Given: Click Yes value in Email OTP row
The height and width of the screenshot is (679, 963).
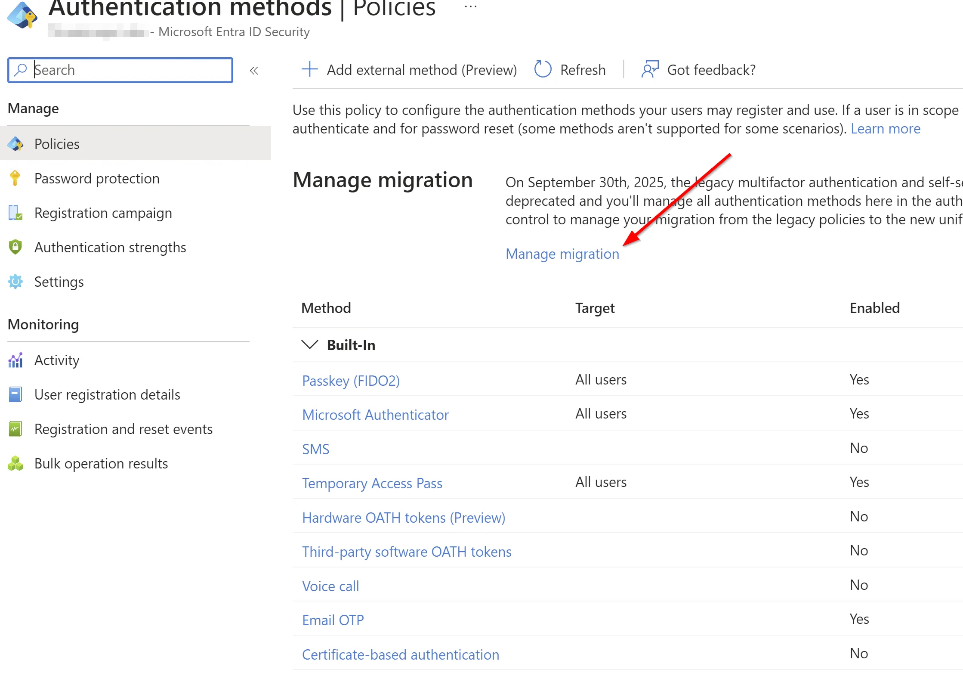Looking at the screenshot, I should point(859,619).
